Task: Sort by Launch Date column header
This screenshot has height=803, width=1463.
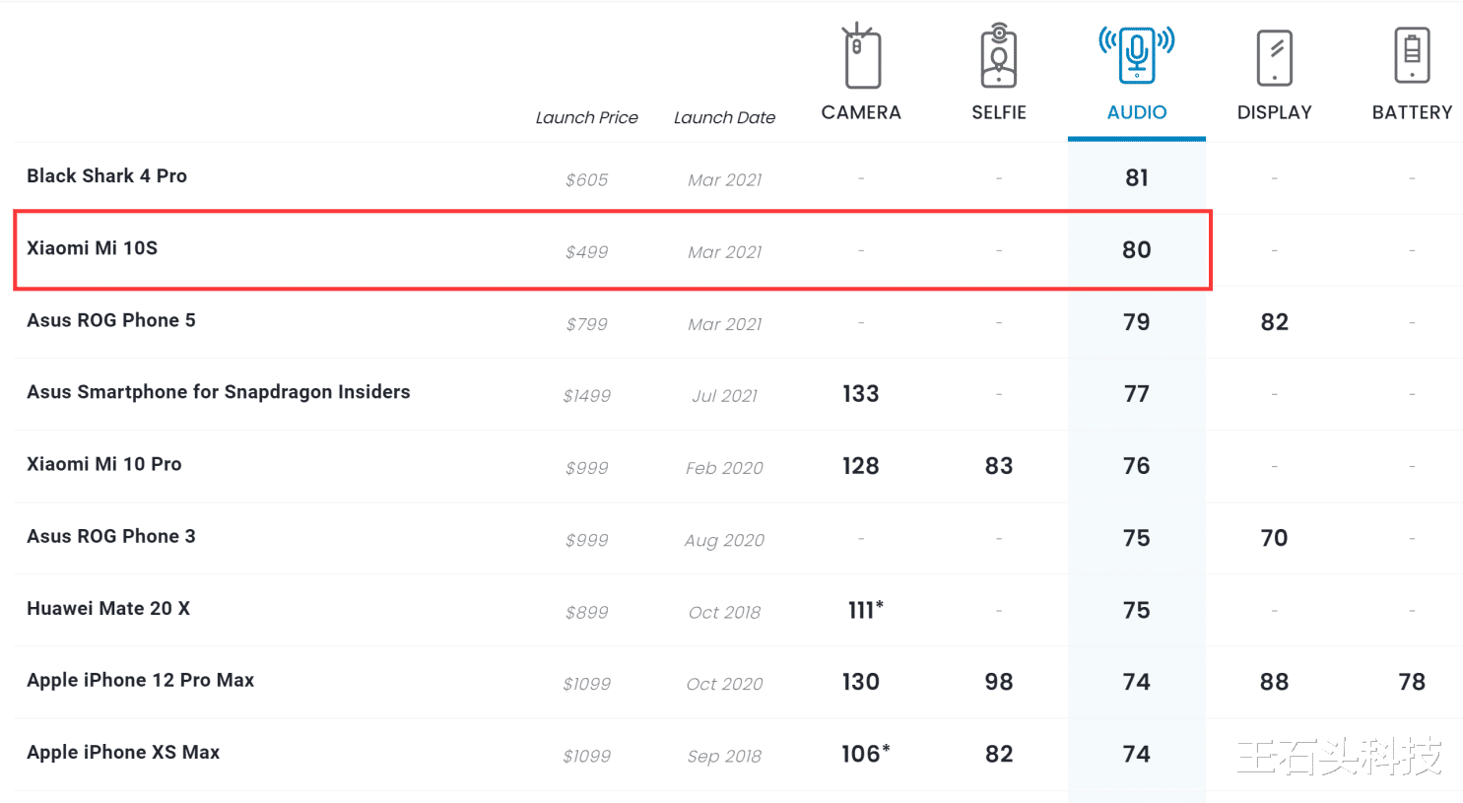Action: click(724, 117)
